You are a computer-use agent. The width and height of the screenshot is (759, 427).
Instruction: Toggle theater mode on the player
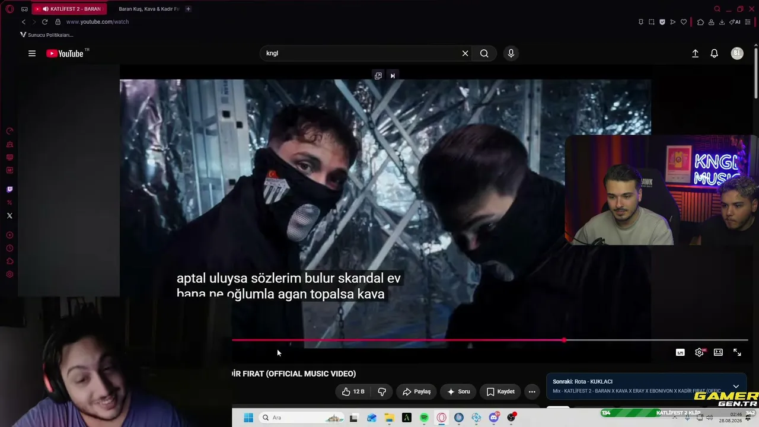click(x=718, y=352)
